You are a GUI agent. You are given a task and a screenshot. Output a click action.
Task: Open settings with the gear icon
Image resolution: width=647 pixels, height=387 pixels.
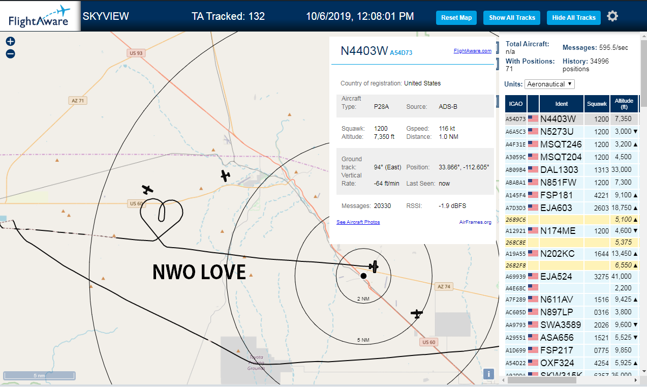[x=612, y=16]
